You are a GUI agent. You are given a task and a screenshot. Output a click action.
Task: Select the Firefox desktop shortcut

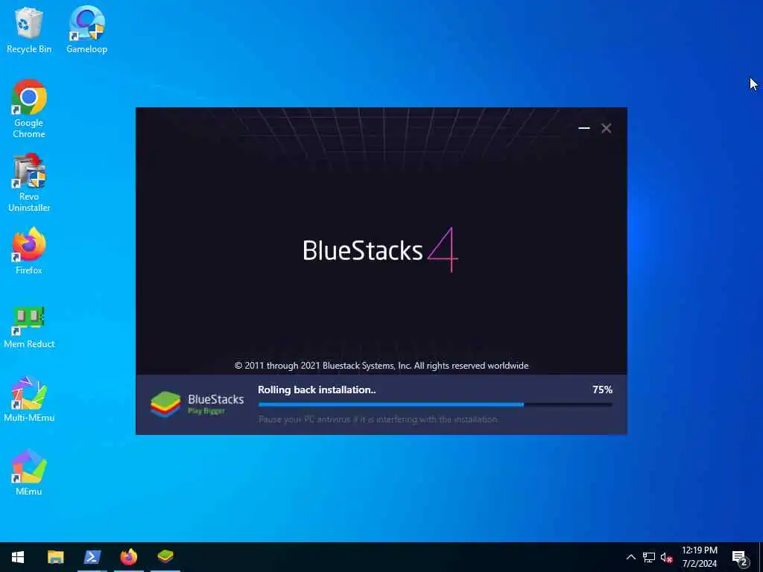(29, 252)
